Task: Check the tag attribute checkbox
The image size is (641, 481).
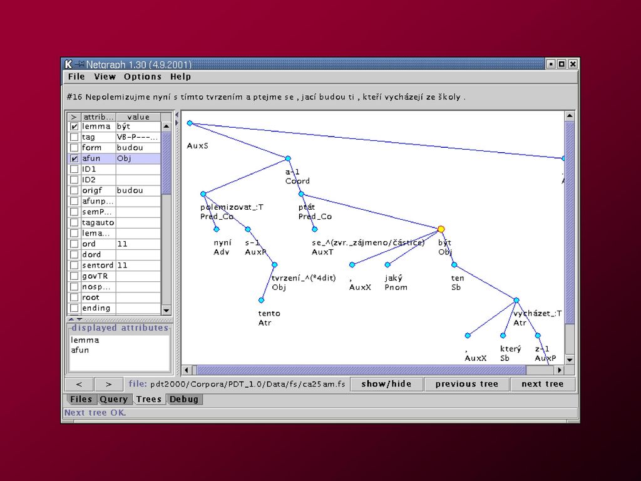Action: (74, 137)
